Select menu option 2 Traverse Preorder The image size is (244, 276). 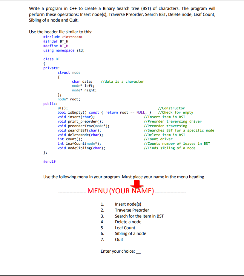click(x=132, y=210)
